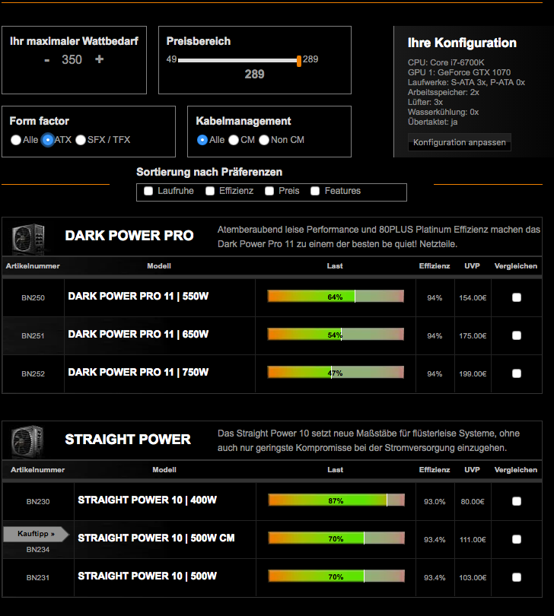Click the CPU: Core i7-6700K line
The width and height of the screenshot is (554, 616).
[446, 62]
